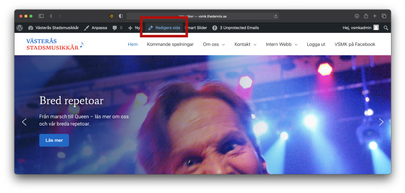Image resolution: width=405 pixels, height=193 pixels.
Task: Click the vsmkadmin avatar picture
Action: (376, 27)
